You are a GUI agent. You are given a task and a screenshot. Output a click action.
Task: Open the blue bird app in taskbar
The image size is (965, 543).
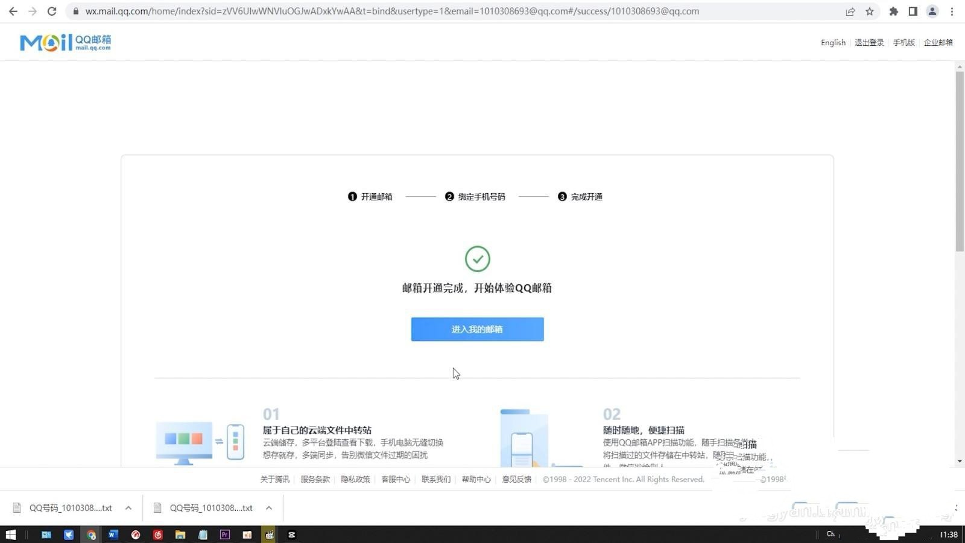click(69, 535)
